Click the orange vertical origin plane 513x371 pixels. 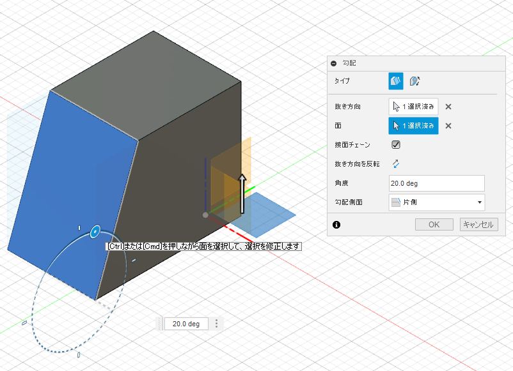coord(231,178)
